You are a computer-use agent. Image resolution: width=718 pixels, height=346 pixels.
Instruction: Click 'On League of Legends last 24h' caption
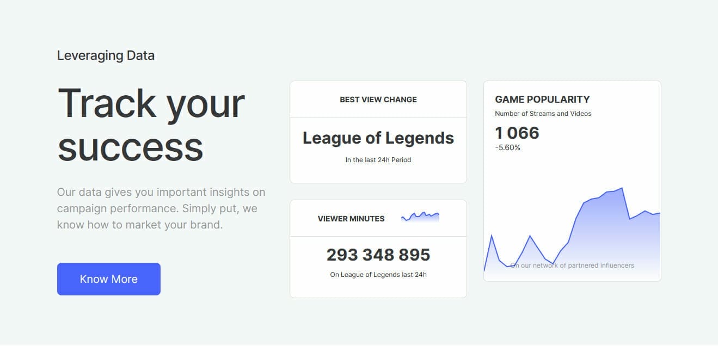(378, 275)
